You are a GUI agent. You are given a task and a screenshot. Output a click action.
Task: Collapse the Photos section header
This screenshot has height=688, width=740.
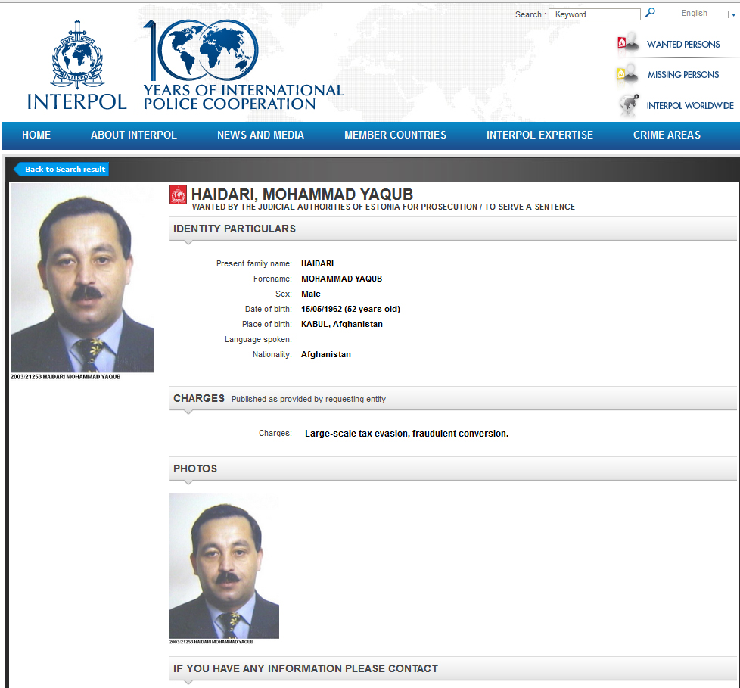(x=452, y=469)
